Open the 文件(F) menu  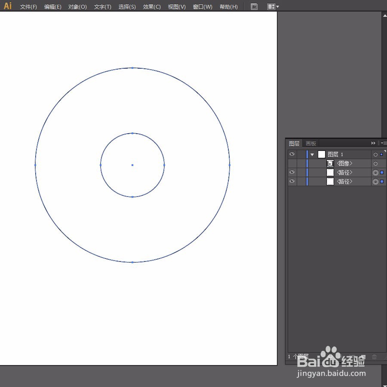click(x=28, y=6)
